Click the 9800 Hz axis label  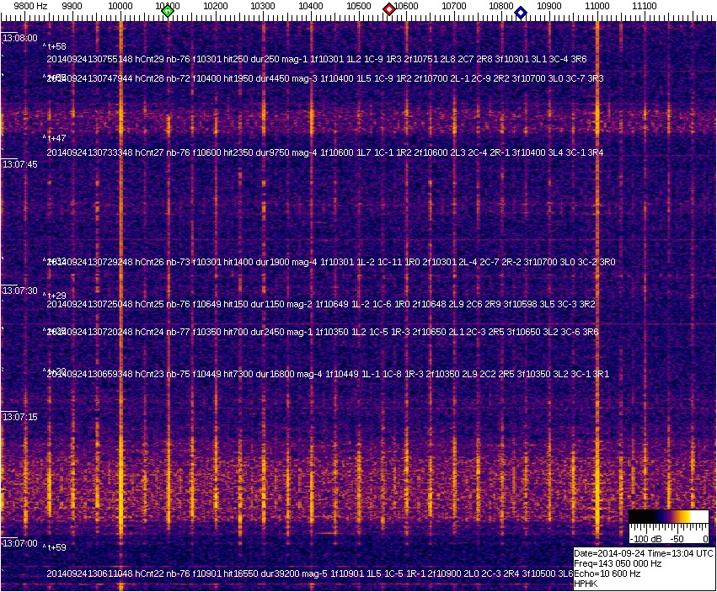click(x=30, y=6)
